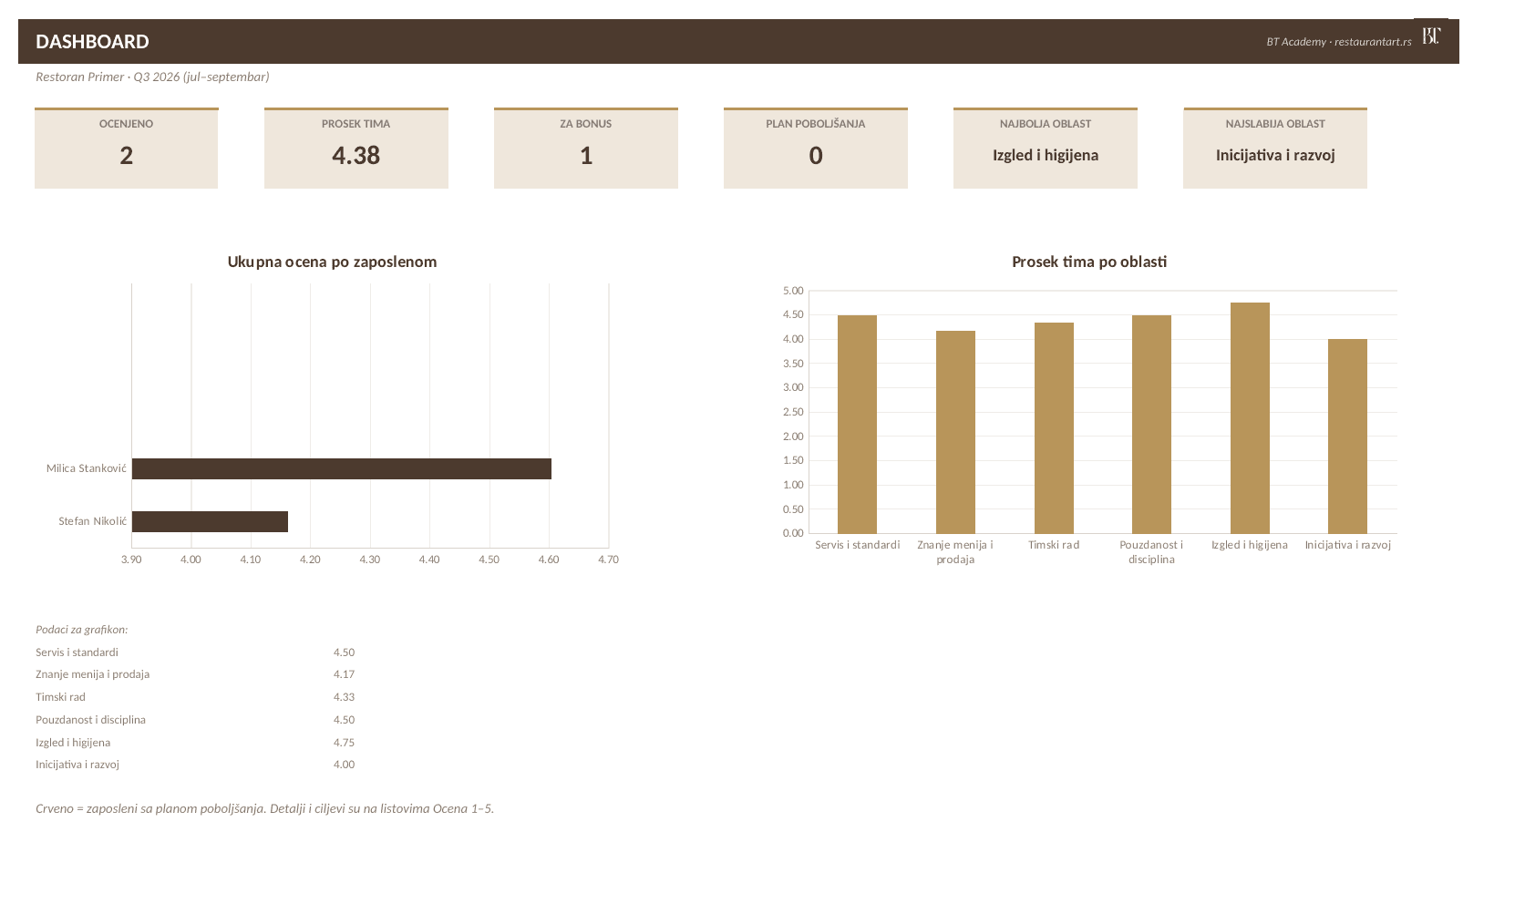Click table value 4.17
Image resolution: width=1525 pixels, height=904 pixels.
tap(344, 674)
